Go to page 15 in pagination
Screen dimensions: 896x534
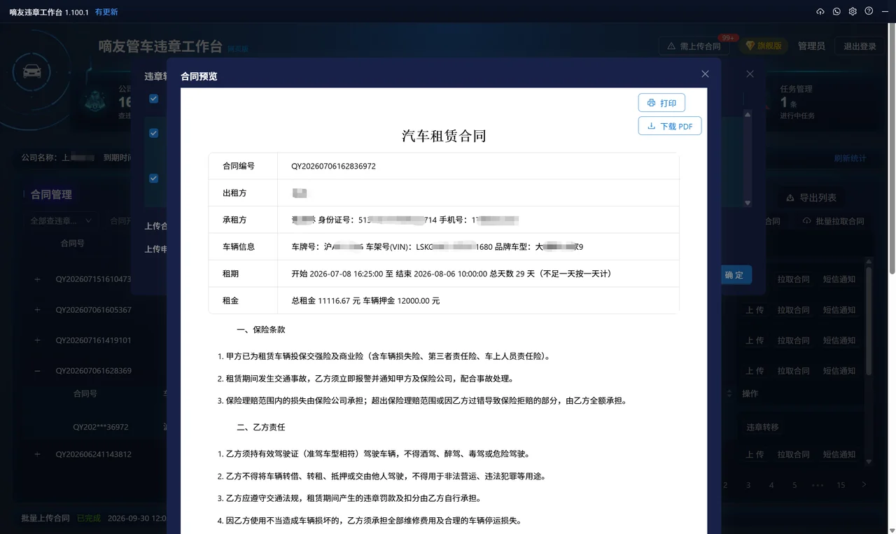coord(841,485)
